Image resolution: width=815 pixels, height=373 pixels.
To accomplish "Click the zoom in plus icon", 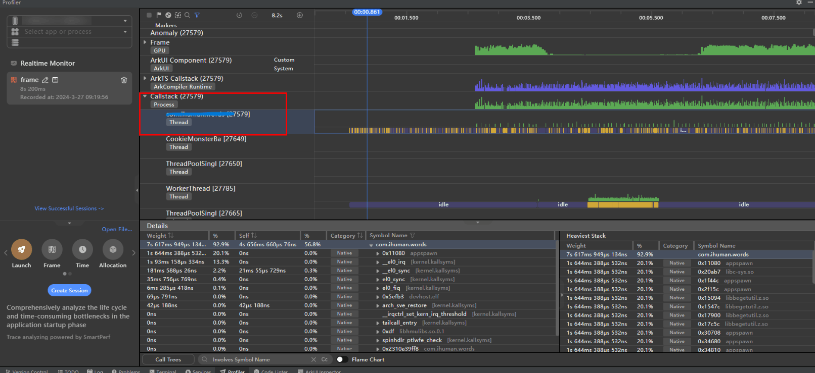I will click(300, 15).
